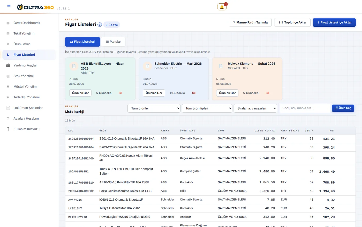Click Tmax XT1N 160 Kompakt Şalter product
The image size is (362, 227).
126,171
